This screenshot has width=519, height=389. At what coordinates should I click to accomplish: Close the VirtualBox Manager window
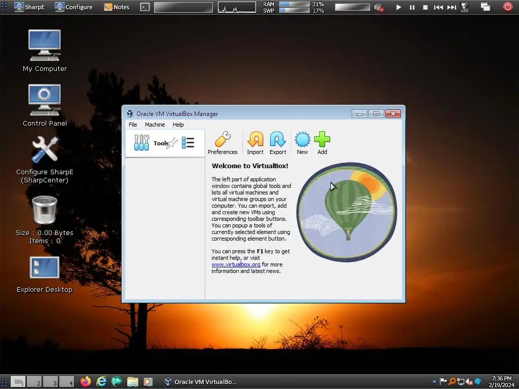393,114
